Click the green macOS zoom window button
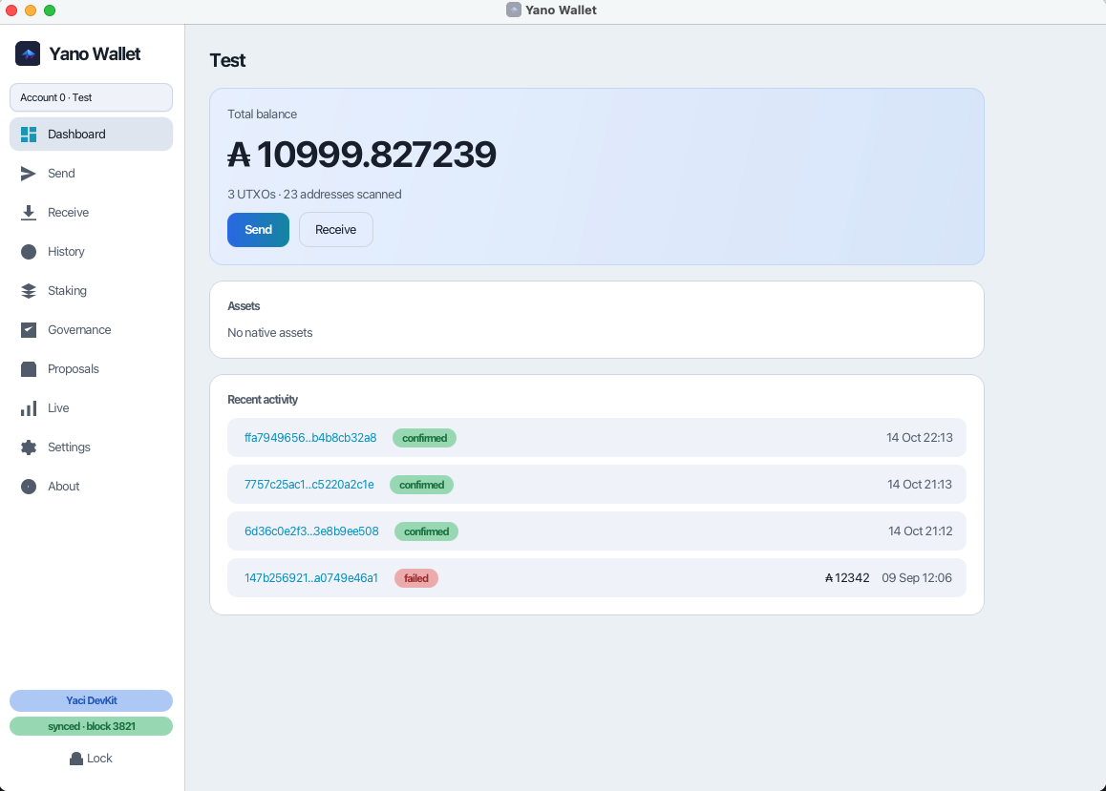The image size is (1106, 791). (50, 10)
